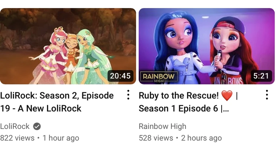This screenshot has height=148, width=277.
Task: Open the 'LoliRock: Season 2, Episode 19' title
Action: [57, 102]
